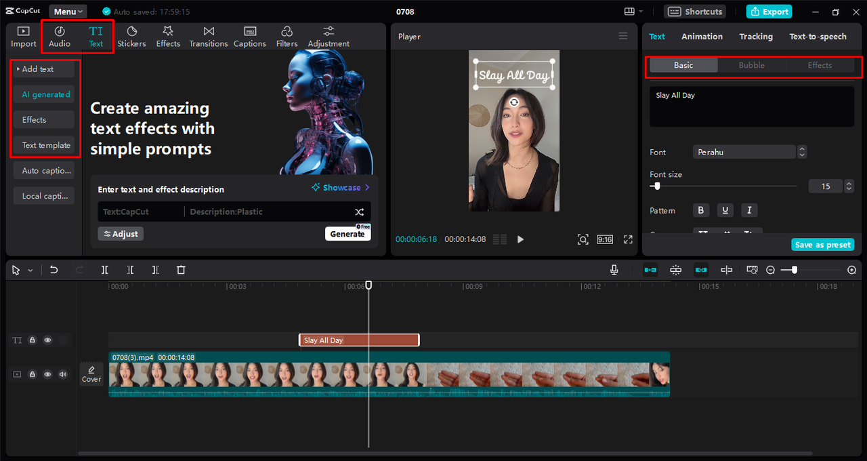Viewport: 867px width, 461px height.
Task: Click the shuffle random prompt icon
Action: click(360, 212)
